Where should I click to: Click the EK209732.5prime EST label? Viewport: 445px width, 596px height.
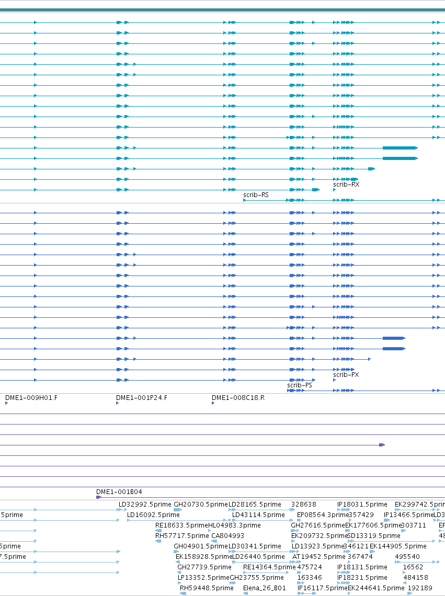(x=320, y=536)
